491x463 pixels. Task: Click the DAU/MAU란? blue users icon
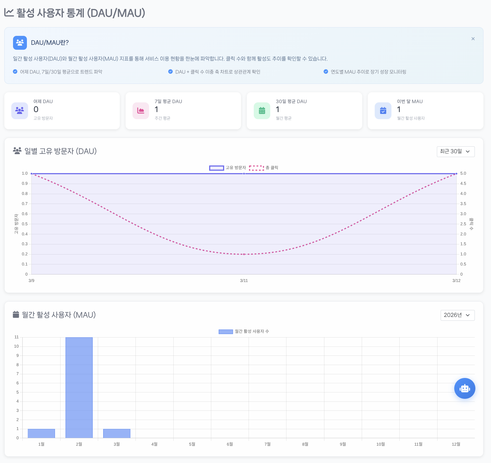click(x=20, y=43)
